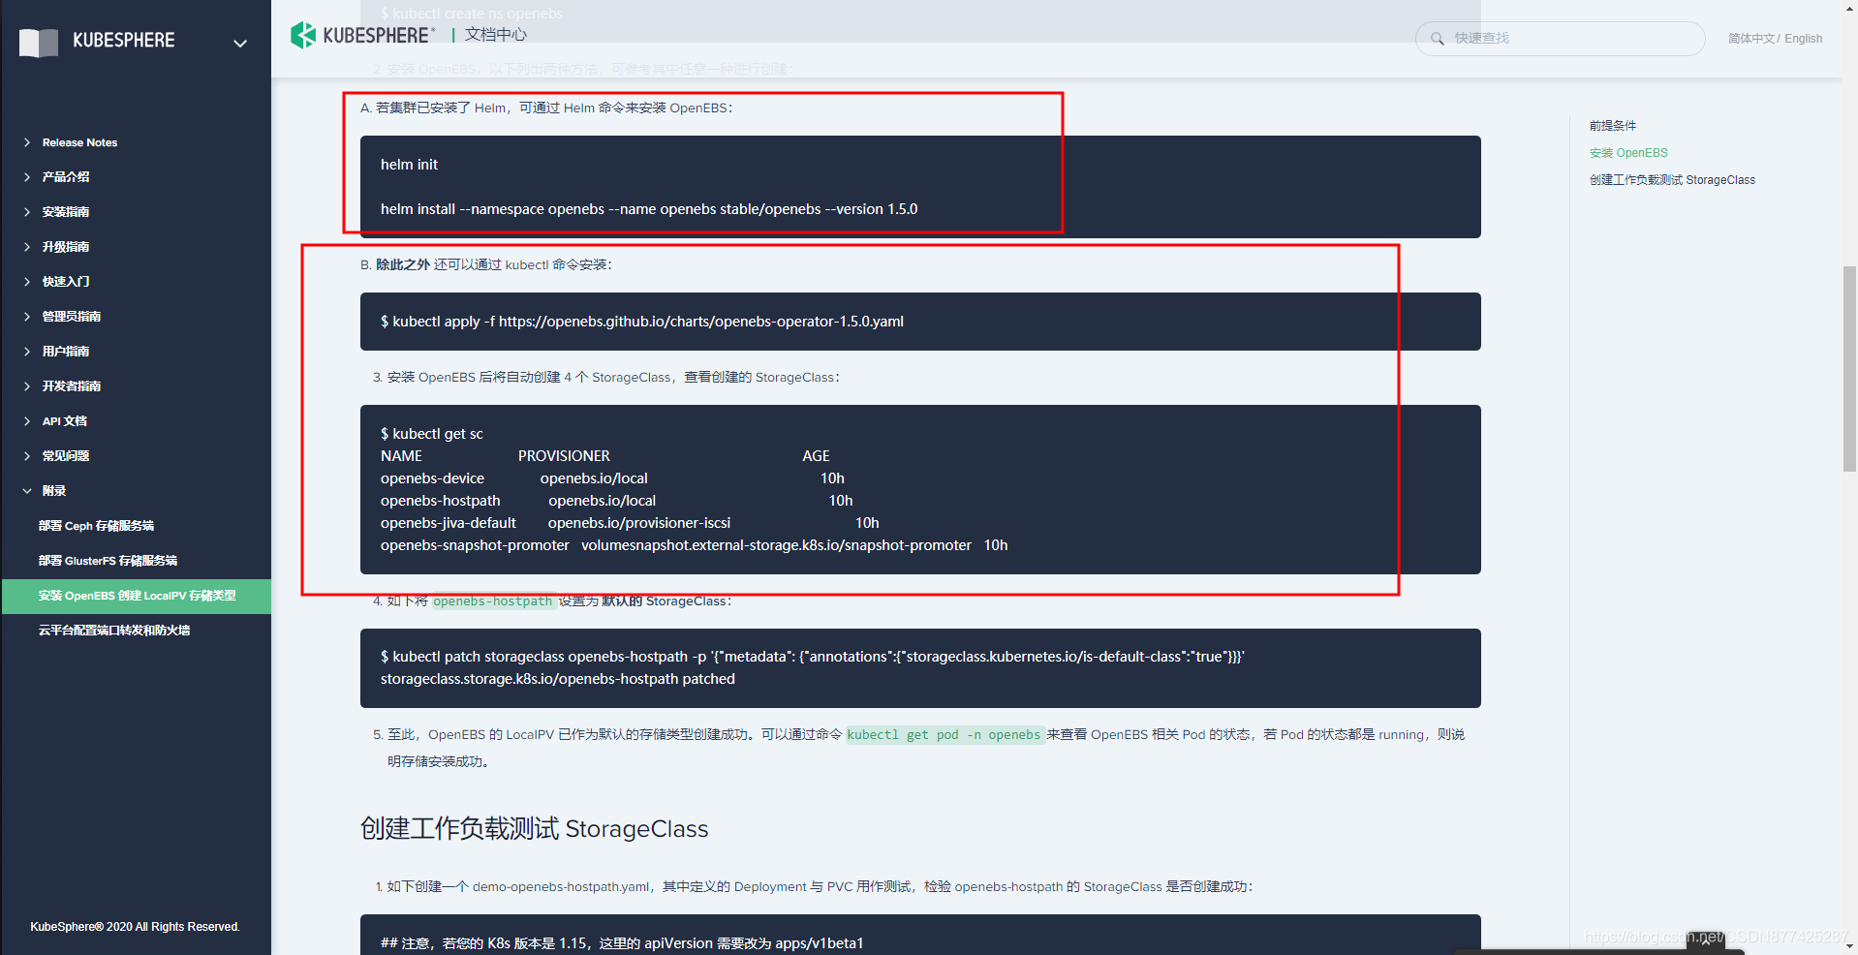The height and width of the screenshot is (955, 1858).
Task: Expand the API 文档 chevron
Action: pyautogui.click(x=27, y=421)
